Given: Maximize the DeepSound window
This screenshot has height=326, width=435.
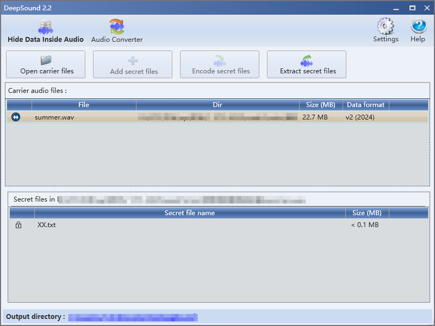Looking at the screenshot, I should 413,8.
